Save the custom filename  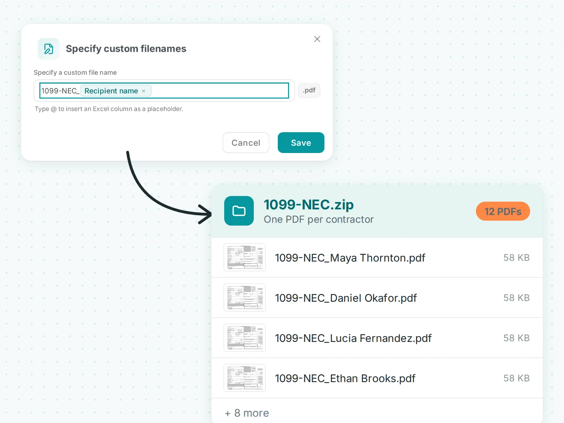[301, 143]
